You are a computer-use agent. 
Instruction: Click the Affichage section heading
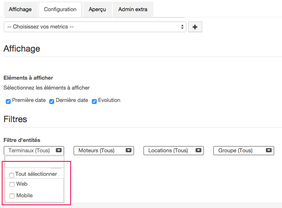pos(22,49)
